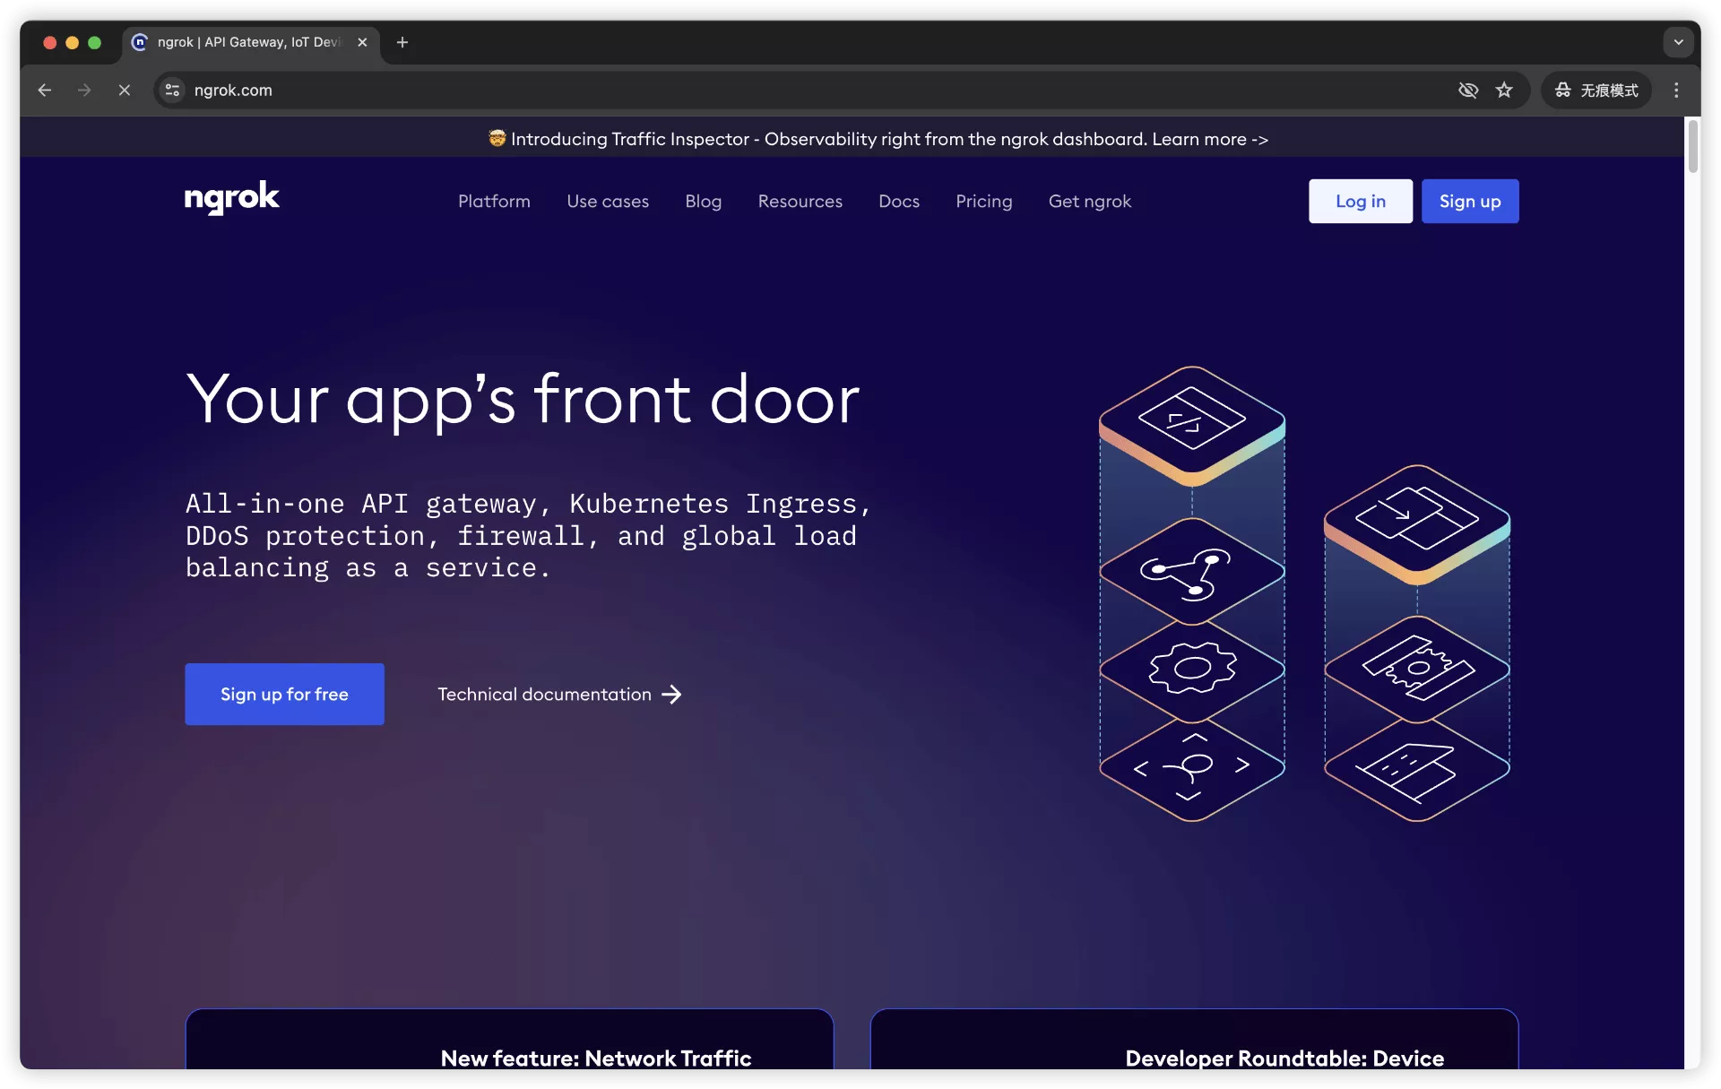Image resolution: width=1721 pixels, height=1089 pixels.
Task: Click the Sign up button in header
Action: click(1470, 202)
